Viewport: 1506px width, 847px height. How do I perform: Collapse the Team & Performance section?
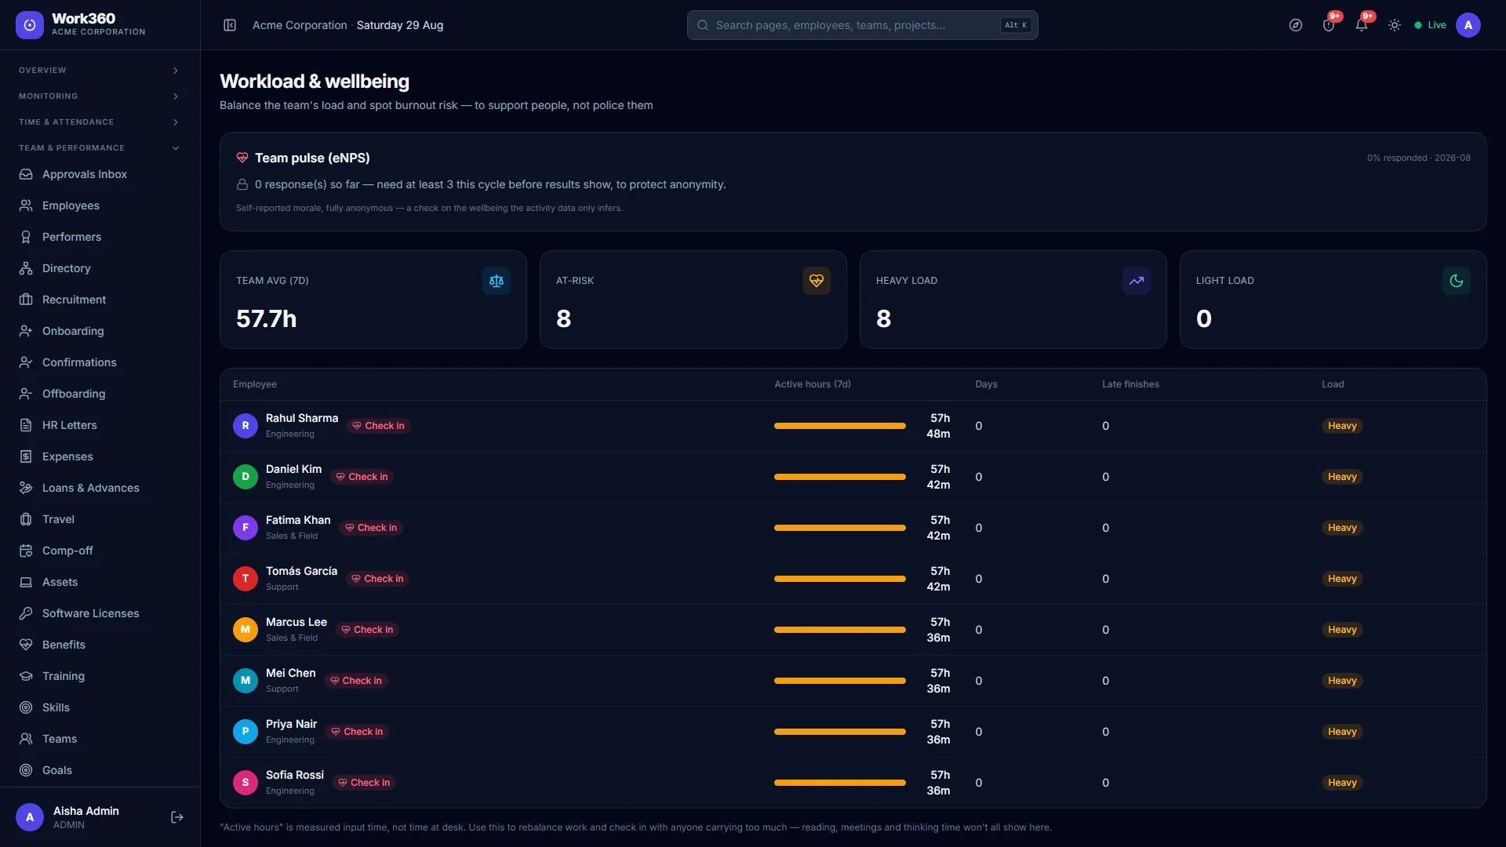pos(100,148)
